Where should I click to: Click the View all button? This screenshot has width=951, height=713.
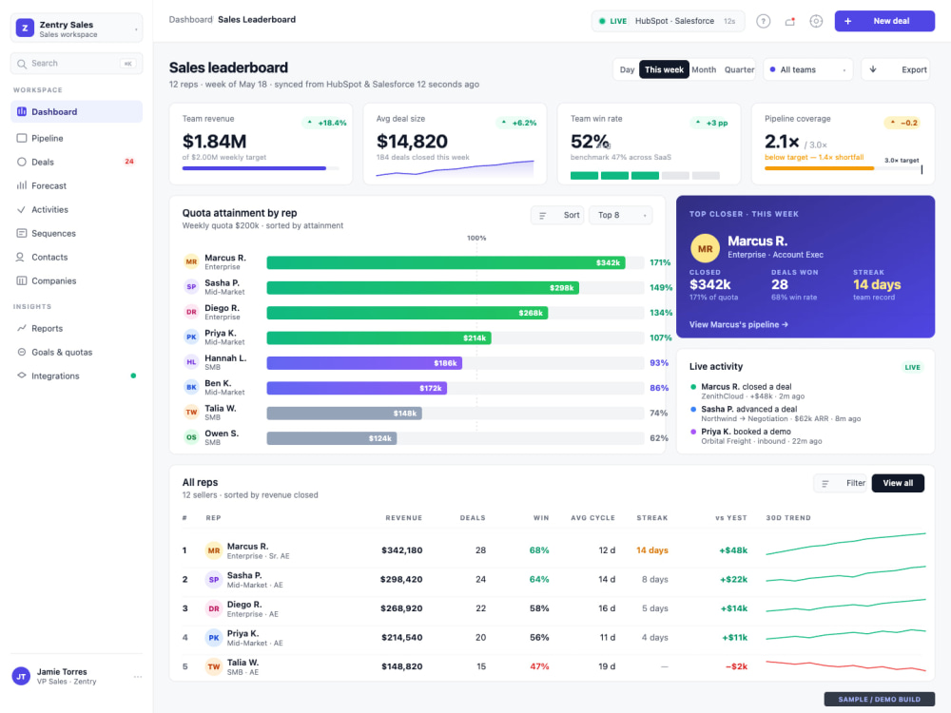click(898, 483)
